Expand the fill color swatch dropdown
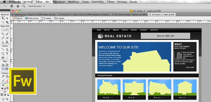Screen dimensions: 211x102 pos(7,85)
